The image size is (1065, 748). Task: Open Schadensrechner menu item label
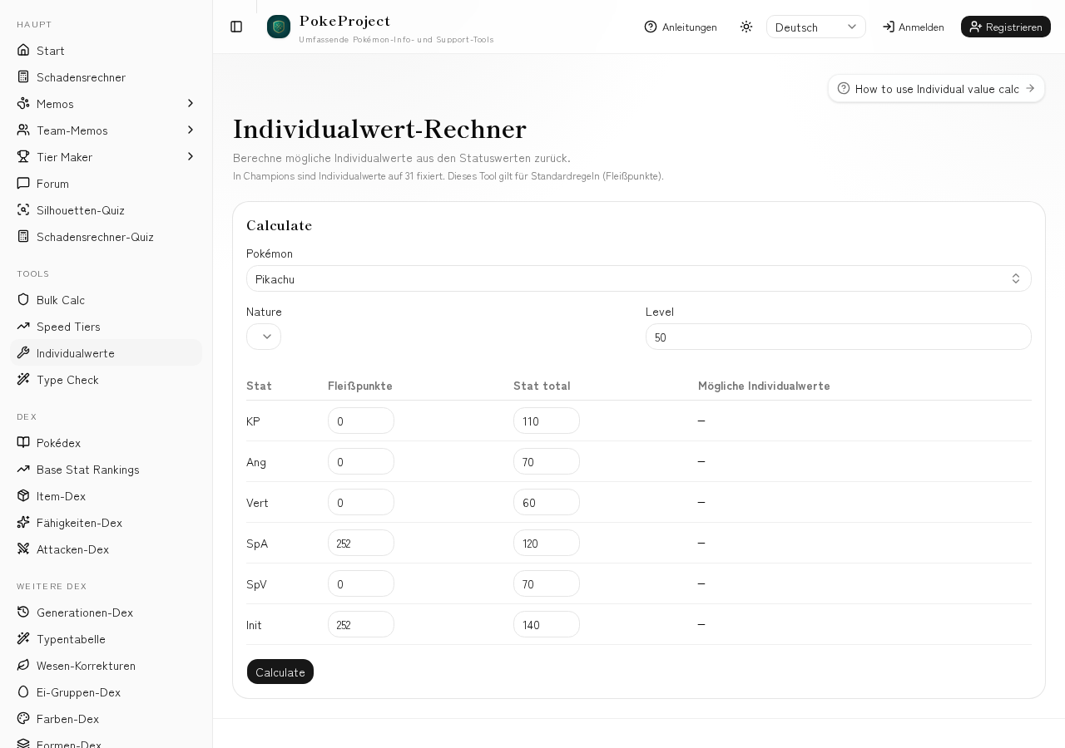(81, 77)
